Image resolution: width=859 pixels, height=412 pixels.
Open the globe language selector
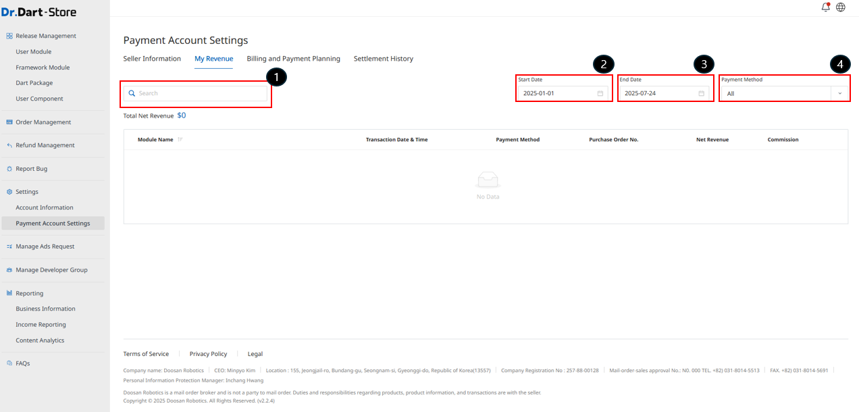841,7
